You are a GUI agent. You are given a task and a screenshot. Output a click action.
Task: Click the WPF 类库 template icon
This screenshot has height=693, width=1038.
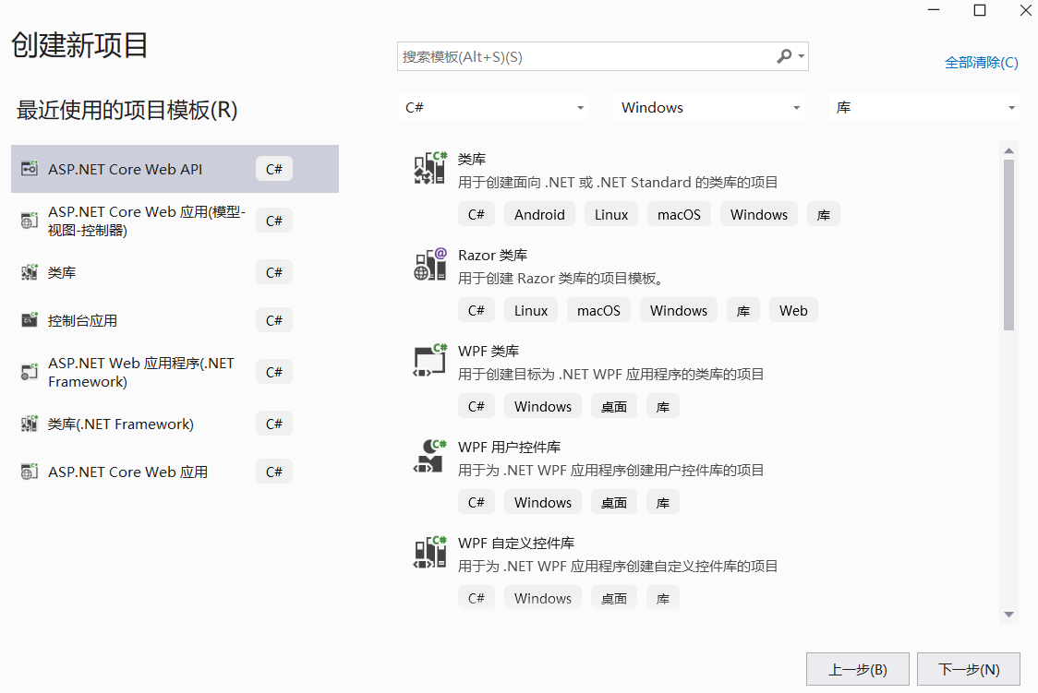[430, 360]
